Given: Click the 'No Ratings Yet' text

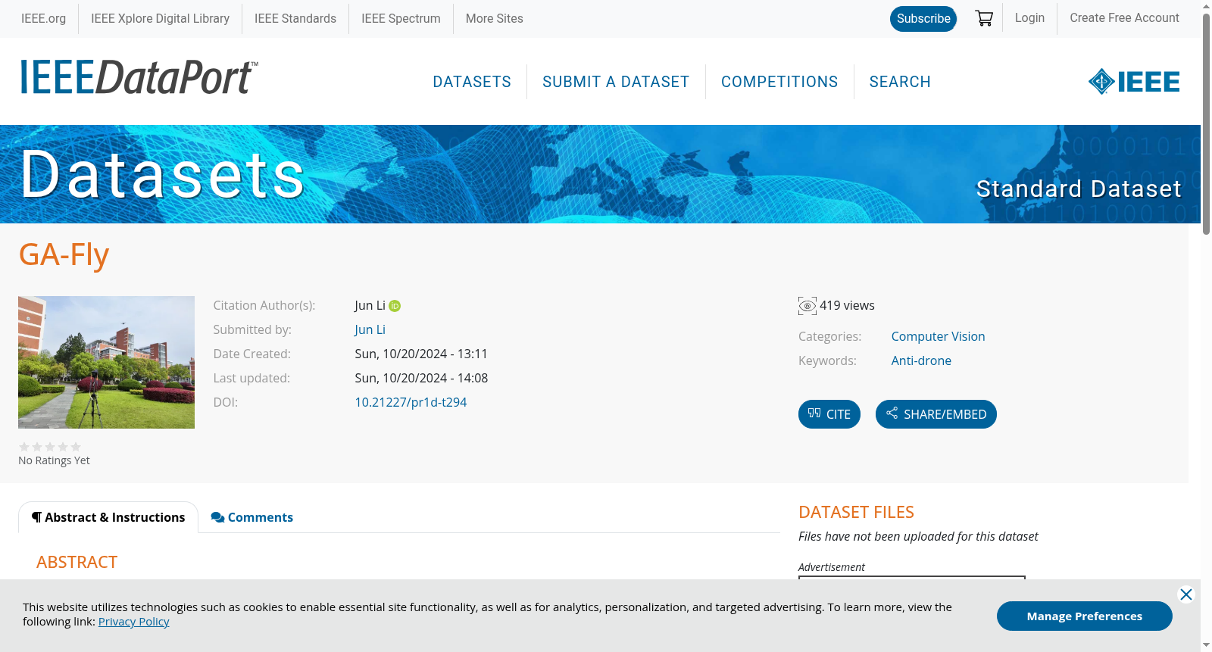Looking at the screenshot, I should pos(54,460).
